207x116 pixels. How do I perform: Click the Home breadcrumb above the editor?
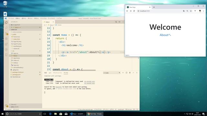pyautogui.click(x=58, y=25)
